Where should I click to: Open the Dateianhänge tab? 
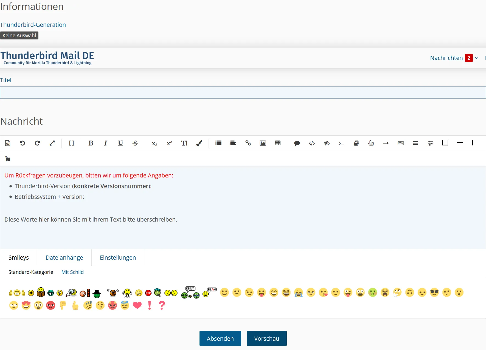[64, 257]
